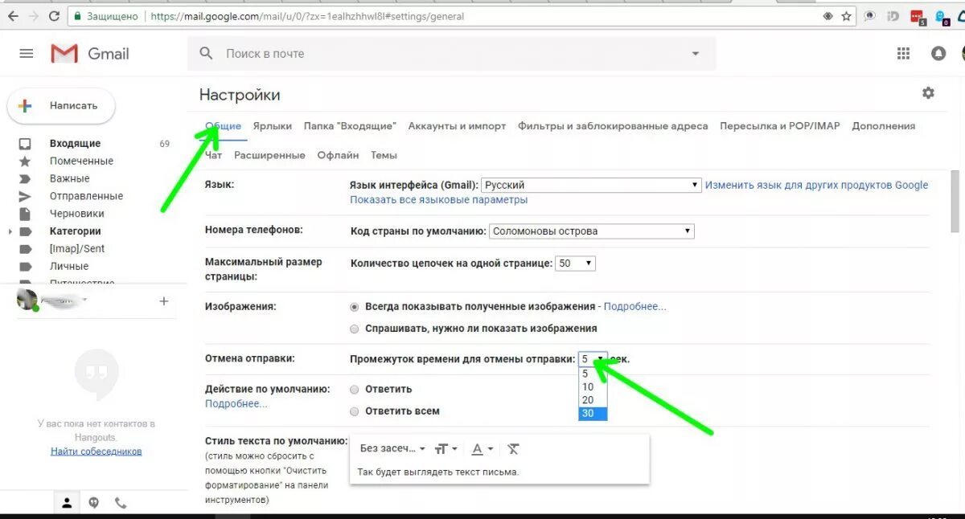Screen dimensions: 965x519
Task: Open the Hangouts contacts person icon
Action: [67, 503]
